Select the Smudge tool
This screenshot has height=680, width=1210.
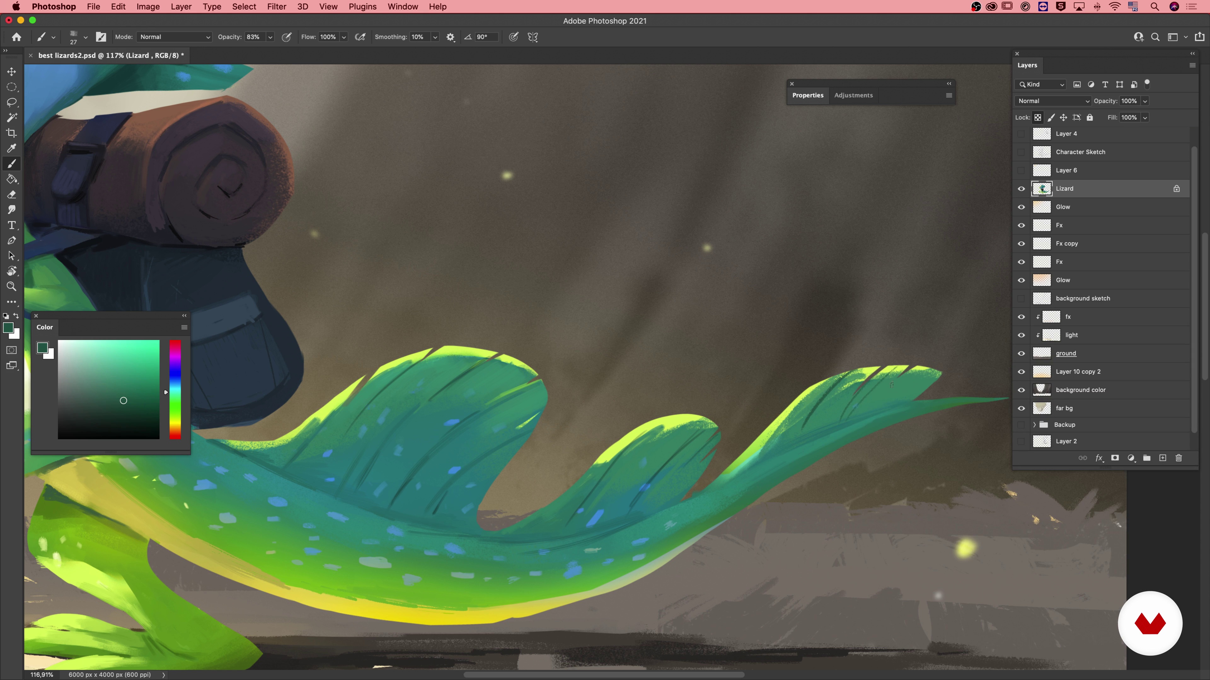(11, 210)
